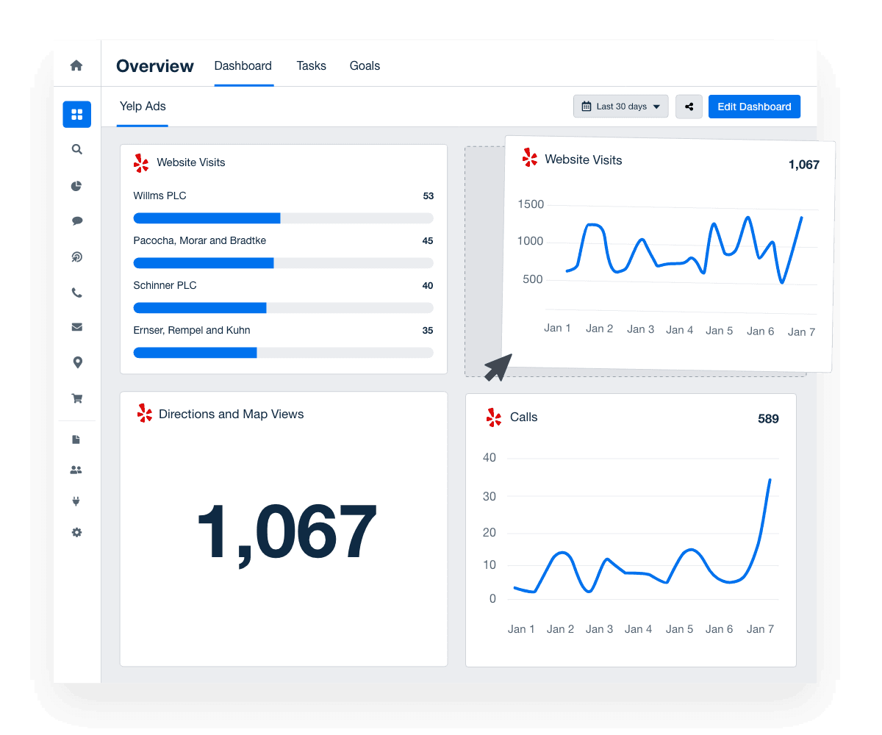Click the target goals icon in sidebar
The width and height of the screenshot is (882, 735).
pos(76,257)
